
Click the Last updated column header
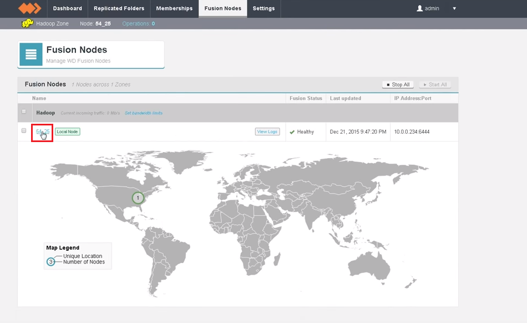(346, 98)
